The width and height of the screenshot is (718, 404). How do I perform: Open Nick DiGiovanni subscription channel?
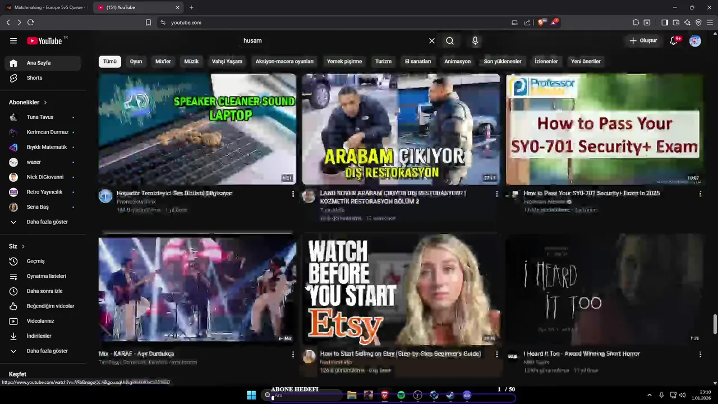pos(43,177)
